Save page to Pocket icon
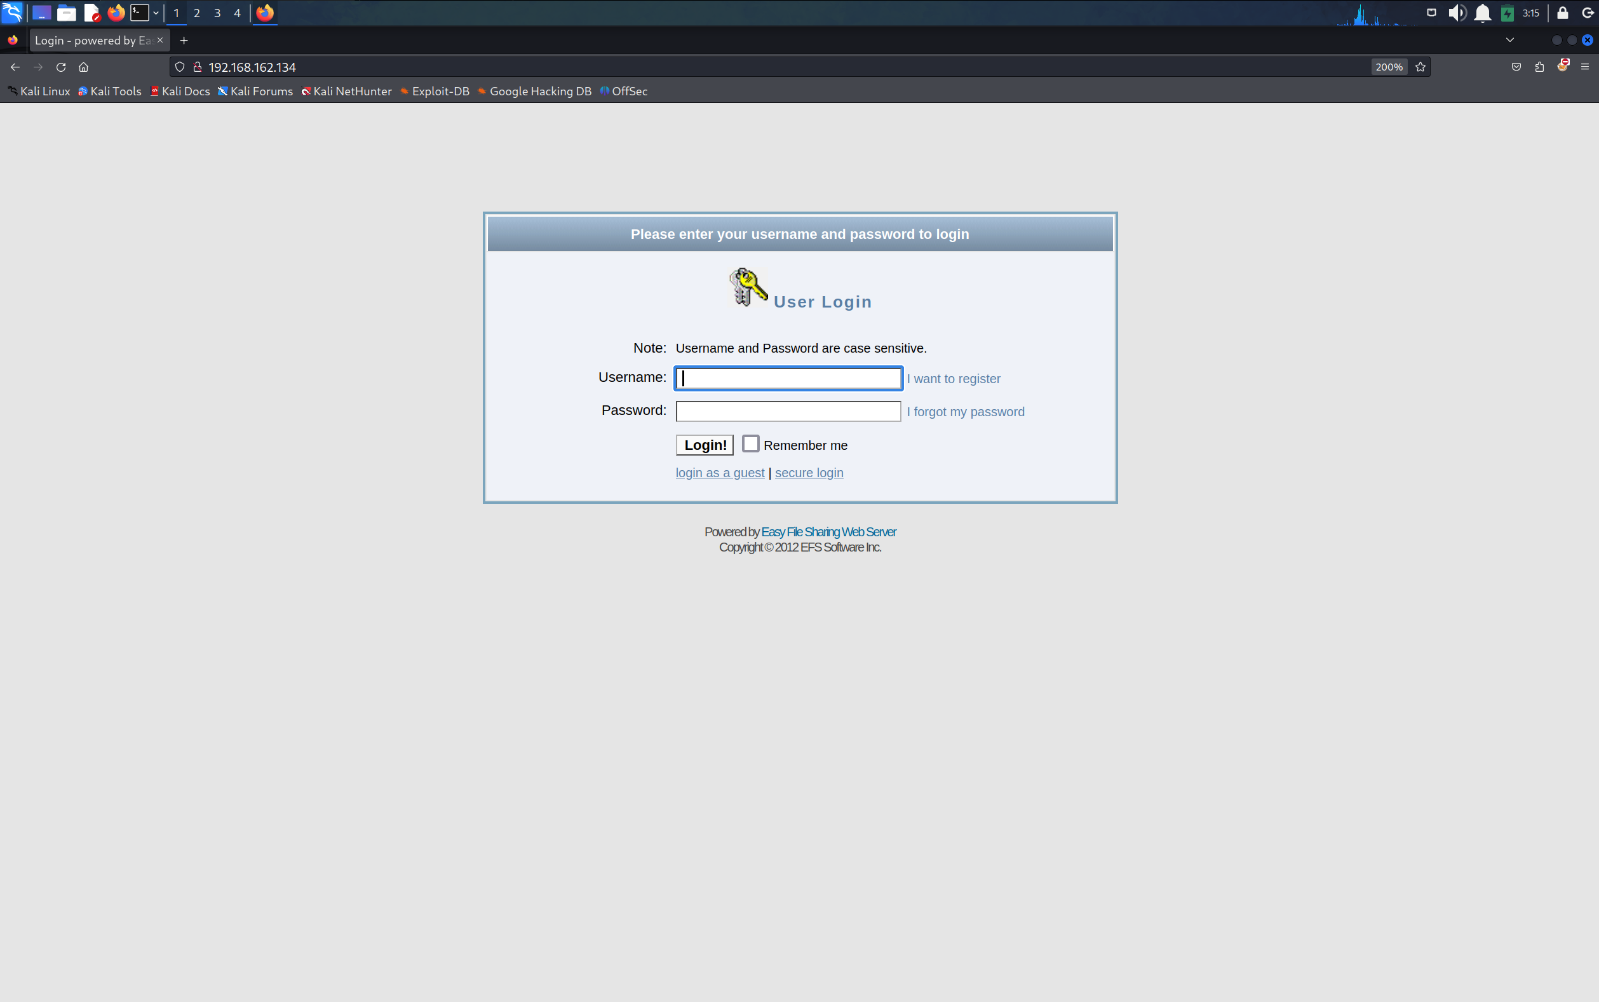The width and height of the screenshot is (1599, 1002). (x=1516, y=67)
